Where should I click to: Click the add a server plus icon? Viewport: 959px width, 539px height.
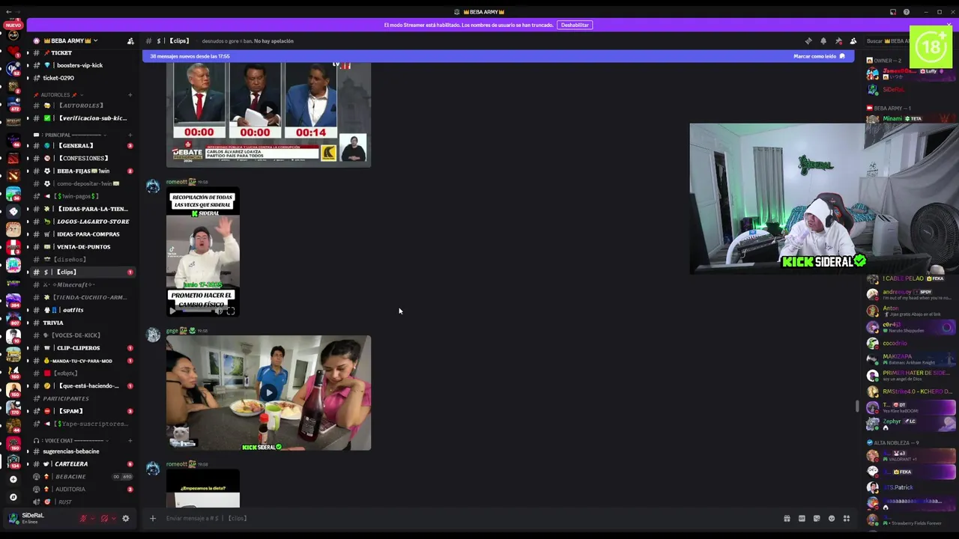click(x=13, y=479)
